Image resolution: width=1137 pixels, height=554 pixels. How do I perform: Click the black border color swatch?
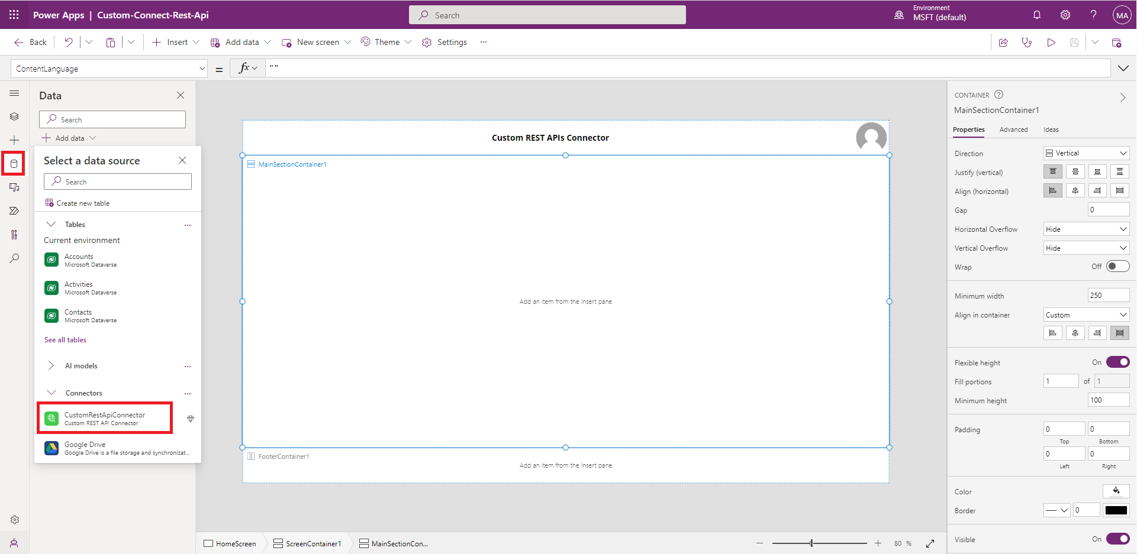pos(1116,510)
